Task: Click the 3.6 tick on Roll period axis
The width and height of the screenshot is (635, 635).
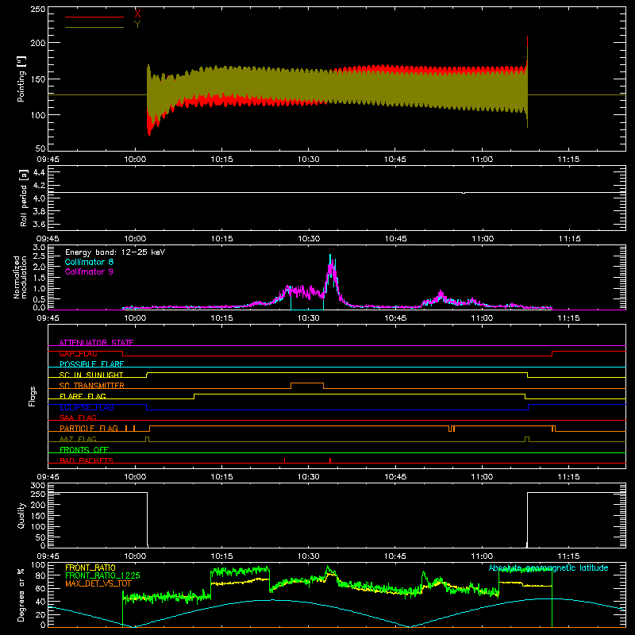Action: (39, 224)
